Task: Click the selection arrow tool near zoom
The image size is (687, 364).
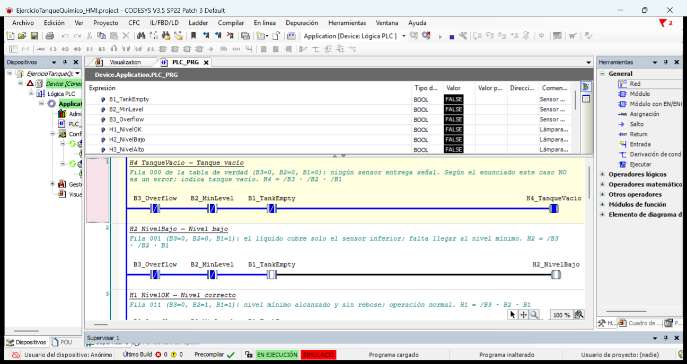Action: point(513,315)
